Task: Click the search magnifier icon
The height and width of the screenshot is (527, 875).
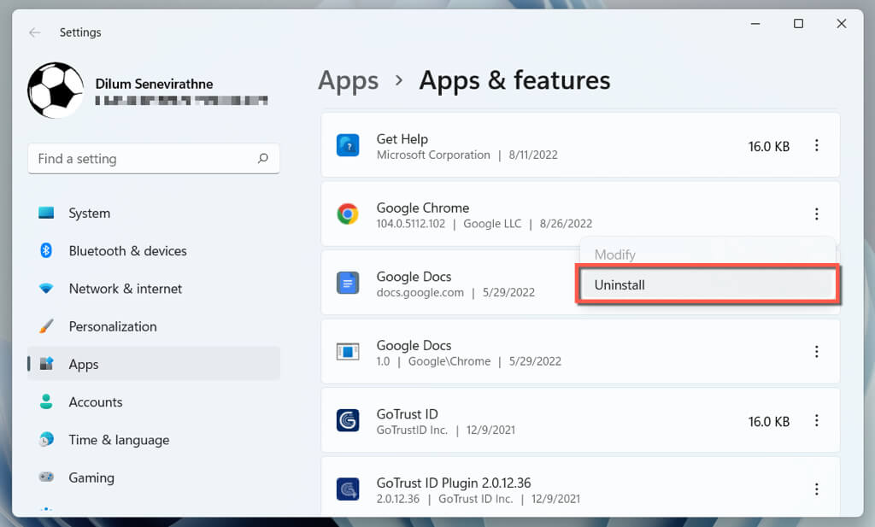Action: click(263, 158)
